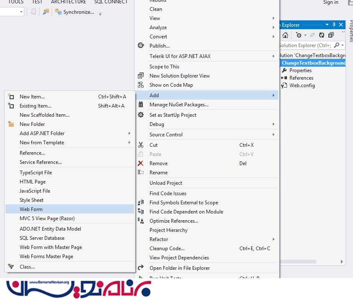
Task: Choose New Item... in Add submenu
Action: pyautogui.click(x=70, y=97)
